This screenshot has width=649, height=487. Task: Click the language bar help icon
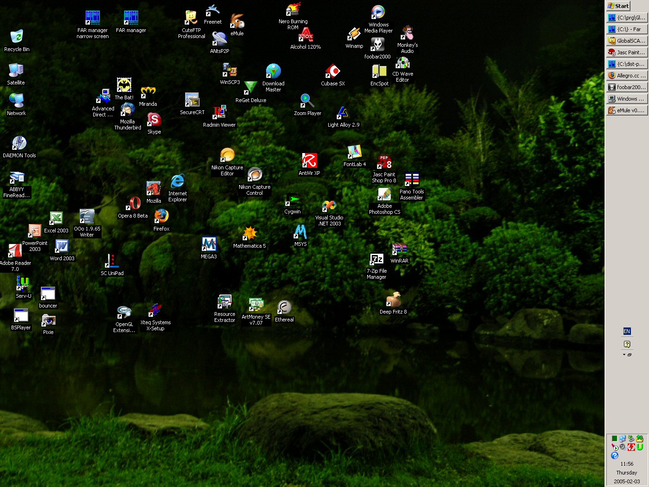[627, 344]
